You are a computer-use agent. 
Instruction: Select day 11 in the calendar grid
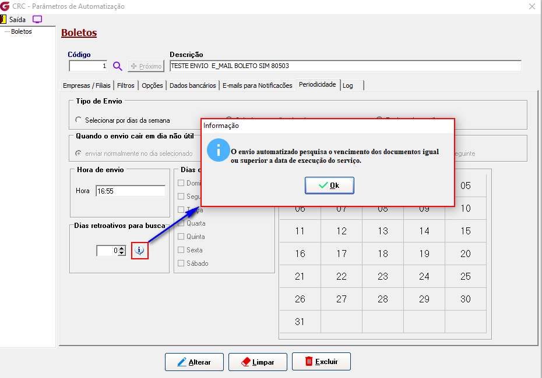[300, 231]
